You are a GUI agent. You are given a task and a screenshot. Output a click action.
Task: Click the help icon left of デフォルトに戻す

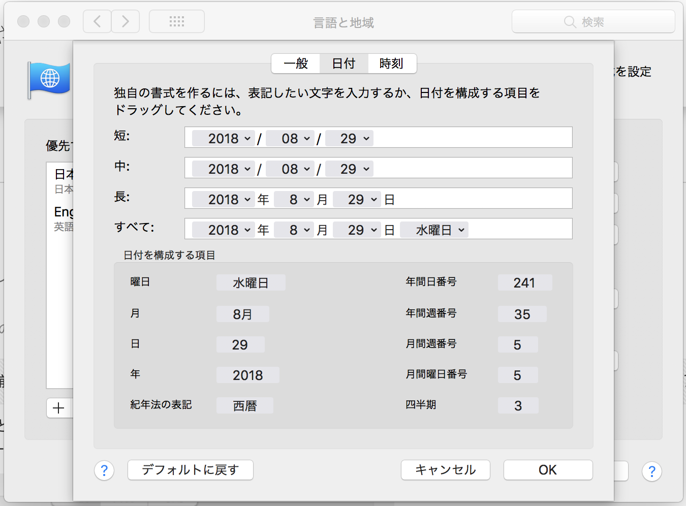point(104,471)
